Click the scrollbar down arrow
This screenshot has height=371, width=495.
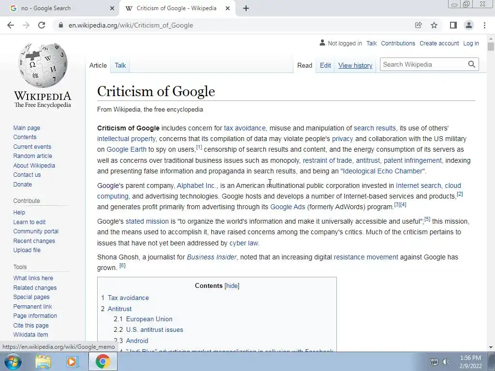click(x=491, y=347)
